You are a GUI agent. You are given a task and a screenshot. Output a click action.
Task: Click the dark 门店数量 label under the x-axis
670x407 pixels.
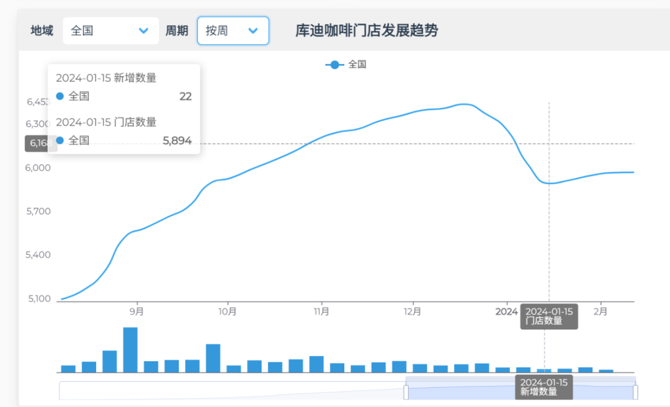click(549, 316)
